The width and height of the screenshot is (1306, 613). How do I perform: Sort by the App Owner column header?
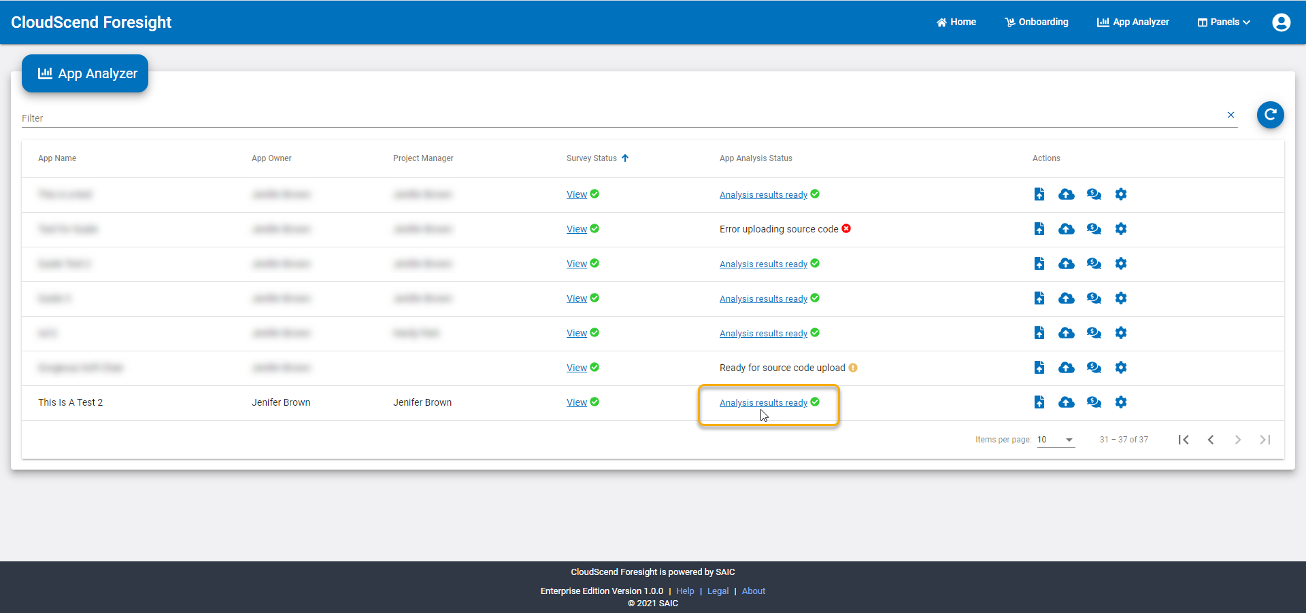click(271, 158)
